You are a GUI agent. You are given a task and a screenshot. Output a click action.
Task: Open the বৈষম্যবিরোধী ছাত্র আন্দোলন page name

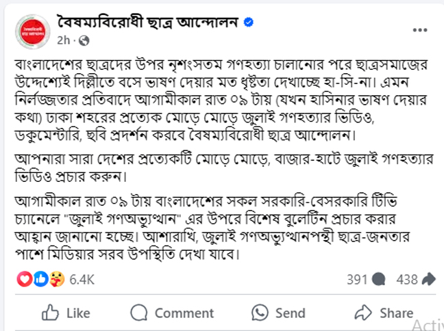point(148,22)
